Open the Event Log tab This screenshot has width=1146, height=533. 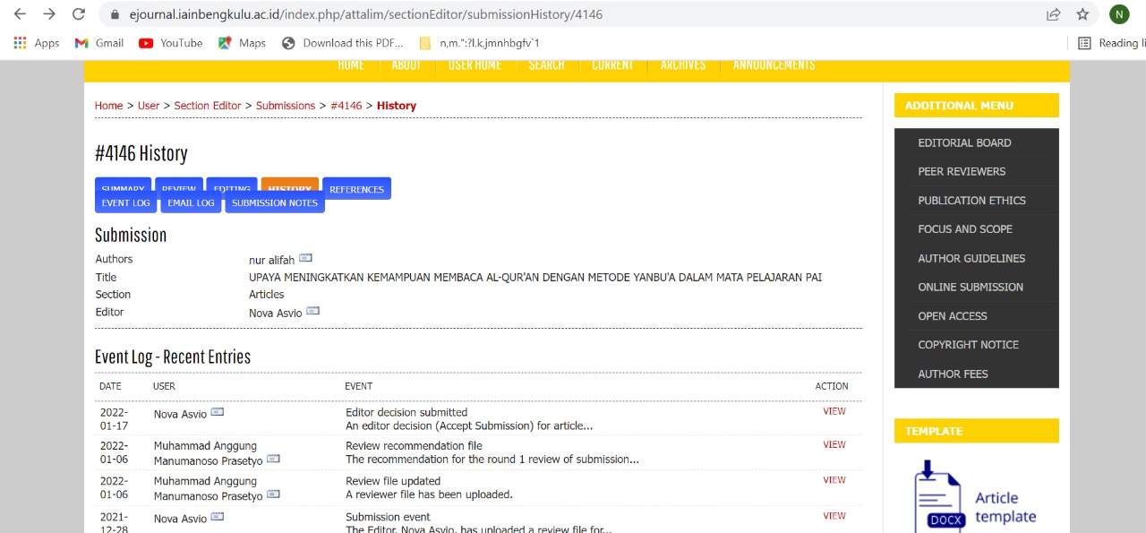(126, 203)
